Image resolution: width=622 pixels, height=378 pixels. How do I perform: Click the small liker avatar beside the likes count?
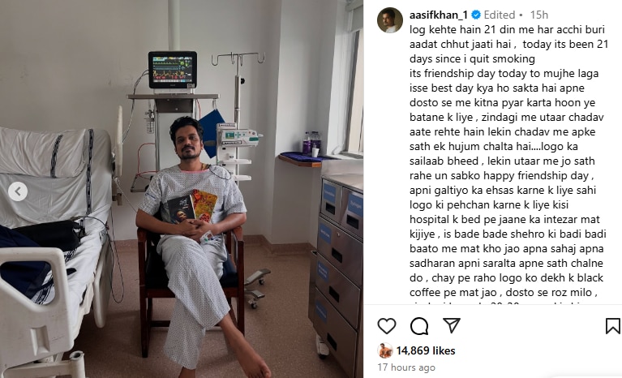384,350
